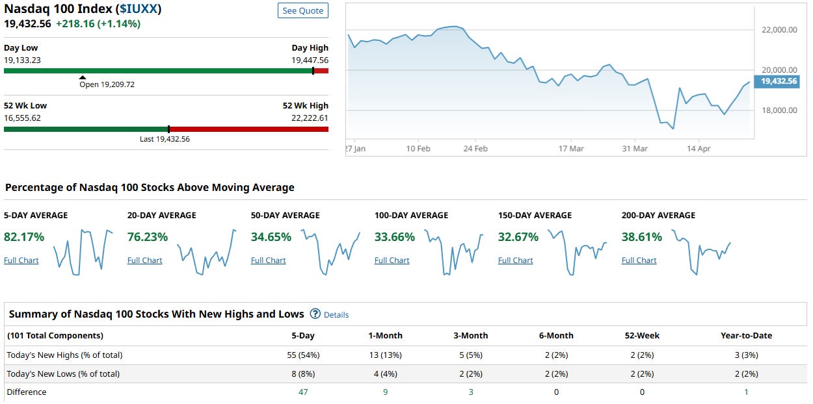Click the Today's New Highs row label

[x=64, y=355]
